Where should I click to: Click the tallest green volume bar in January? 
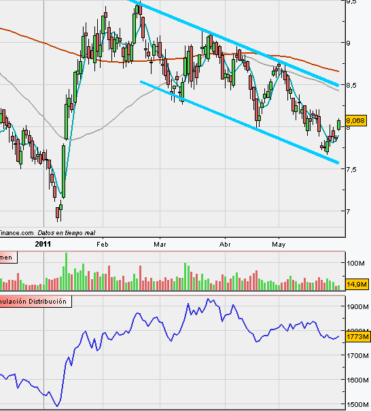66,271
